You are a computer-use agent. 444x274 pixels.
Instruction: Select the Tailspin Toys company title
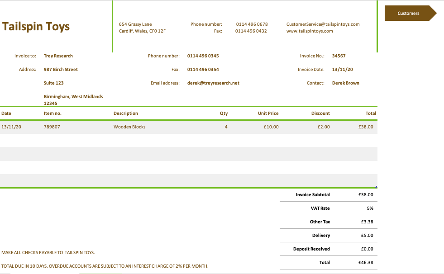[x=36, y=27]
